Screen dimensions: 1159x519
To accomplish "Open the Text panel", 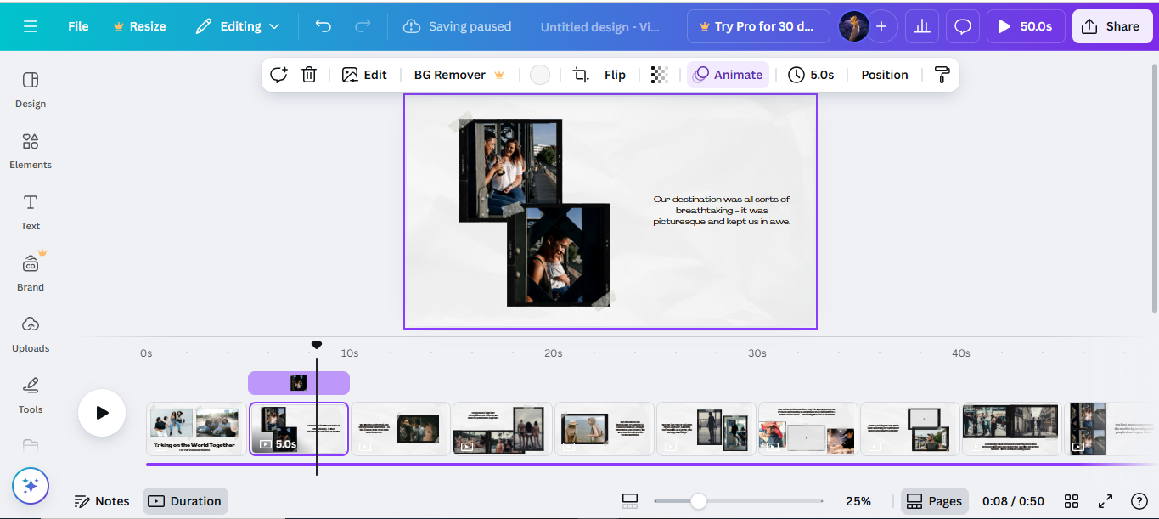I will [30, 212].
